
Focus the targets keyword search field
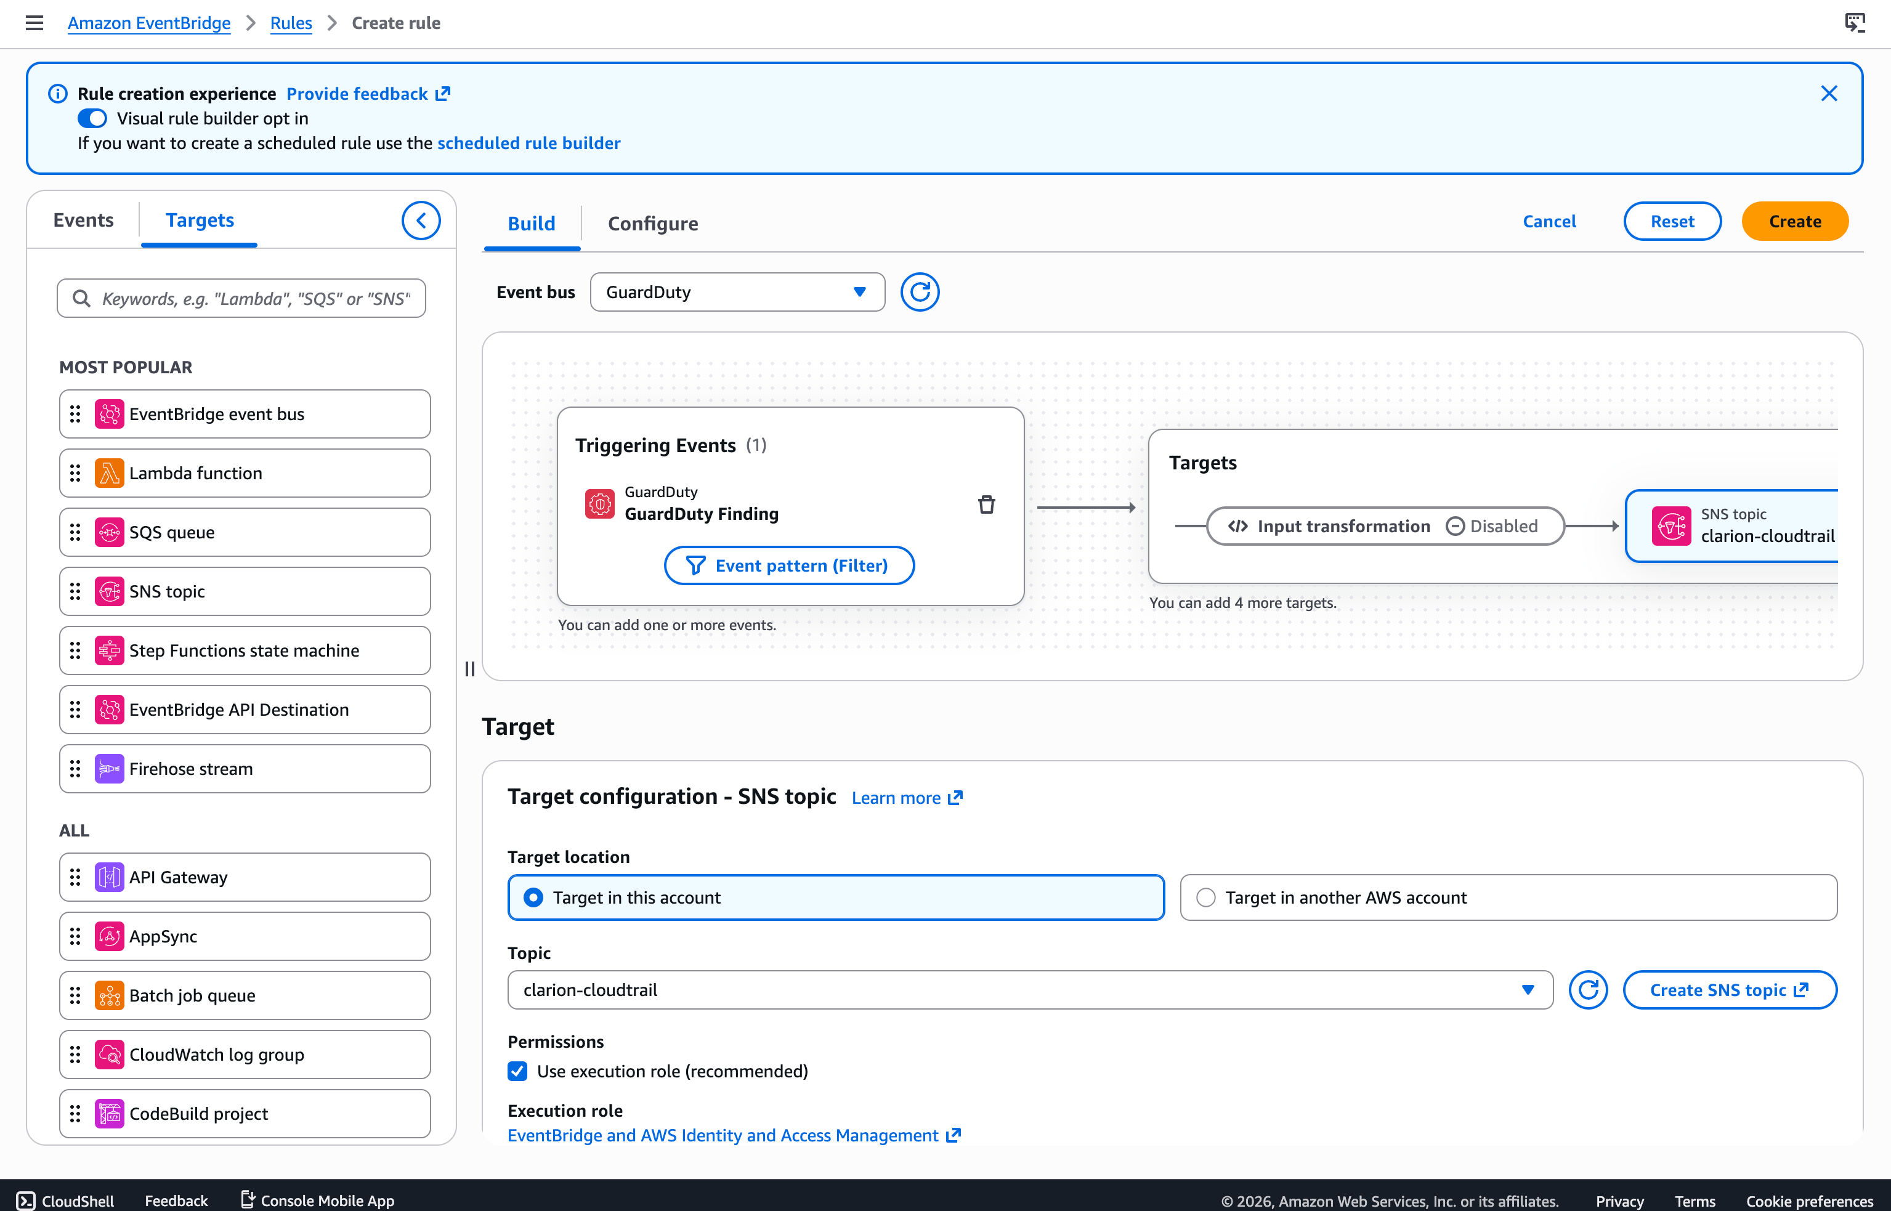coord(241,299)
